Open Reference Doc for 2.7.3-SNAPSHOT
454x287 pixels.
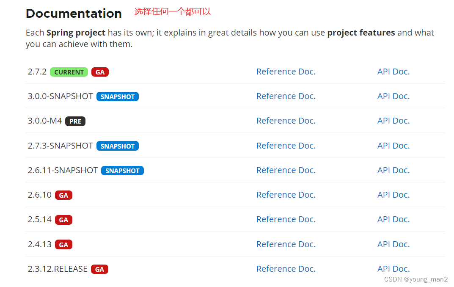pyautogui.click(x=286, y=146)
